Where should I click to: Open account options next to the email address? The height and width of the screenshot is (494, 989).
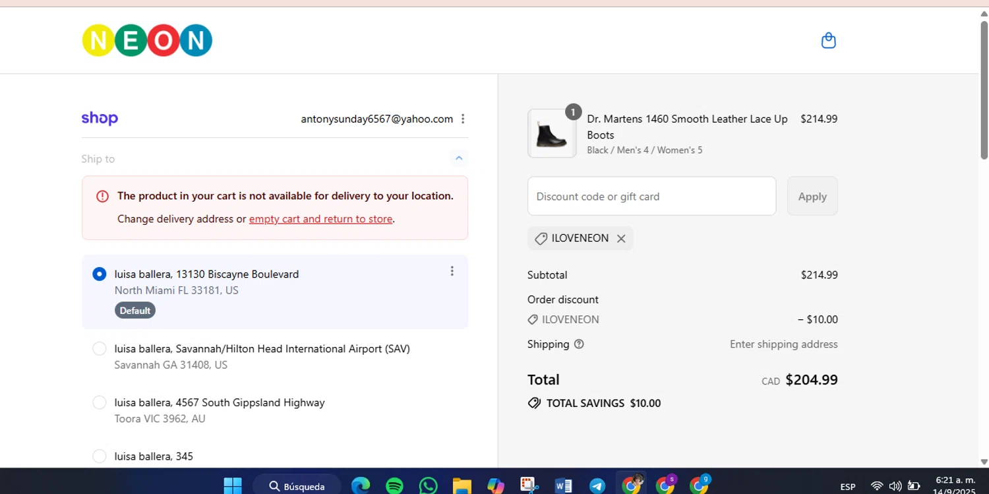pos(463,119)
